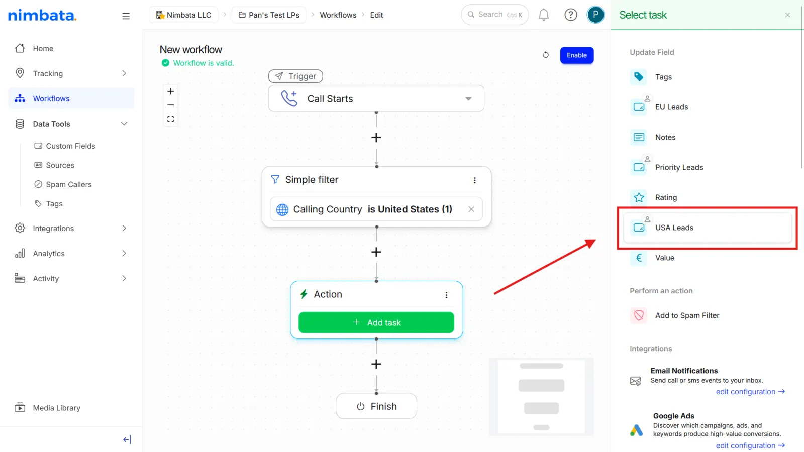Expand the Analytics sidebar section
Screen dimensions: 804x452
pos(124,254)
